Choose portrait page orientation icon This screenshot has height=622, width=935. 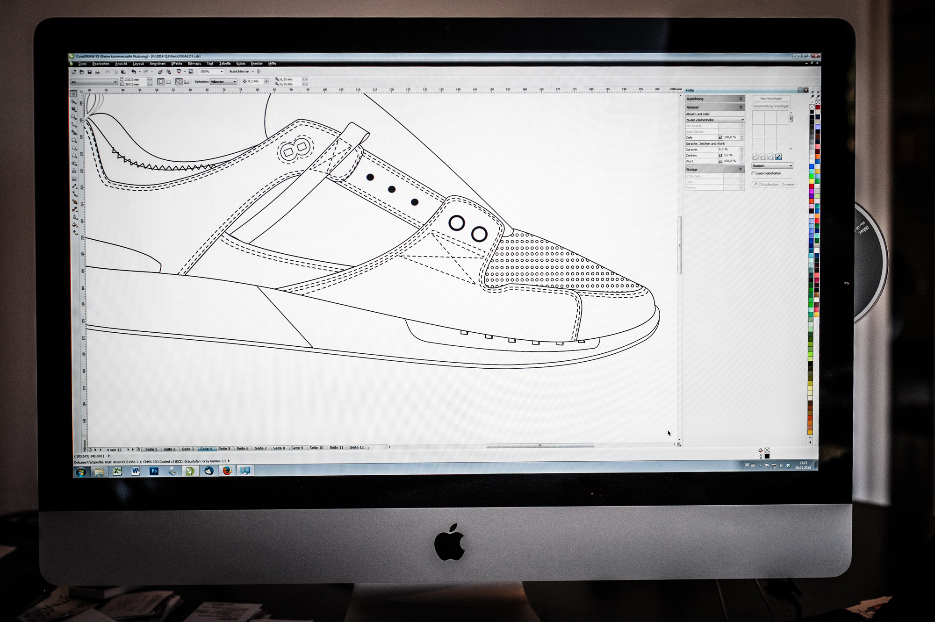pyautogui.click(x=161, y=82)
